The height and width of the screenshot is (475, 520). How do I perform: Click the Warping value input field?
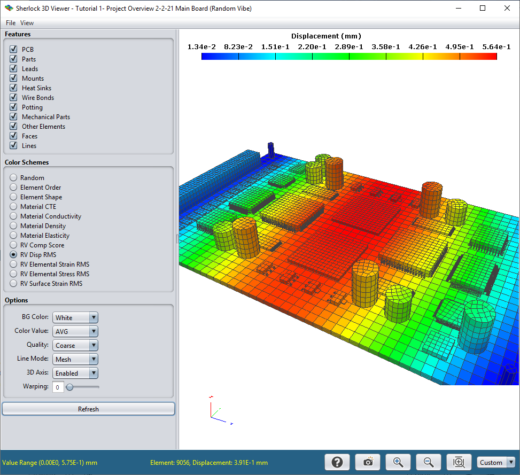pyautogui.click(x=58, y=386)
